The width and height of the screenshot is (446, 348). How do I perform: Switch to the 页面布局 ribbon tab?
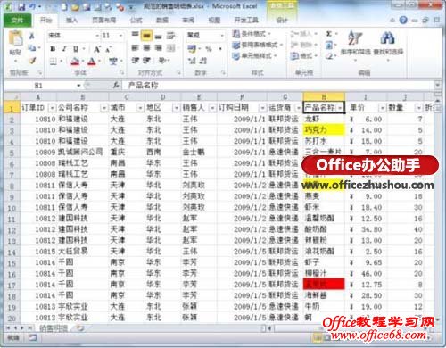tap(103, 21)
